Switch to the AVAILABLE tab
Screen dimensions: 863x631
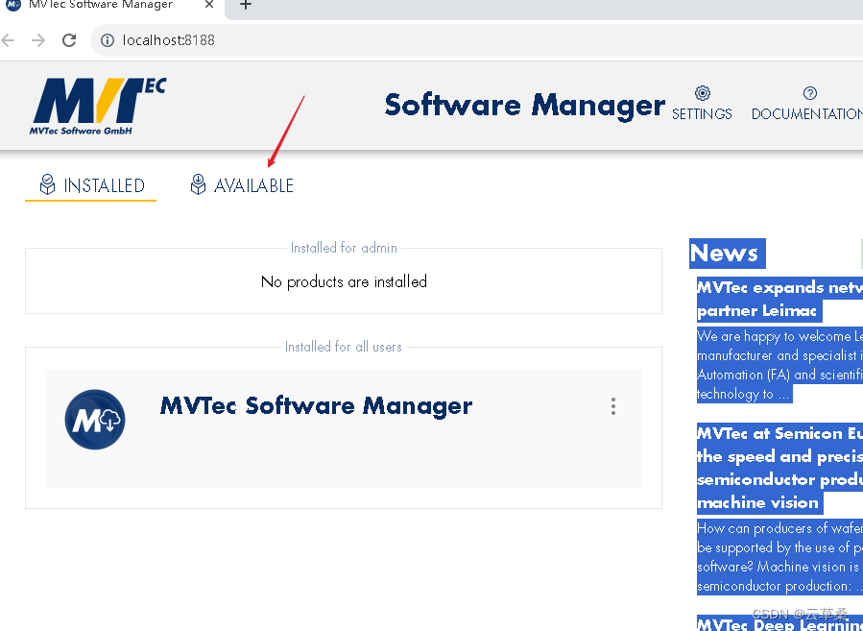[x=253, y=185]
